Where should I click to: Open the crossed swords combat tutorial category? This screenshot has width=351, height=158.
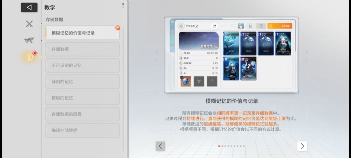tap(29, 24)
